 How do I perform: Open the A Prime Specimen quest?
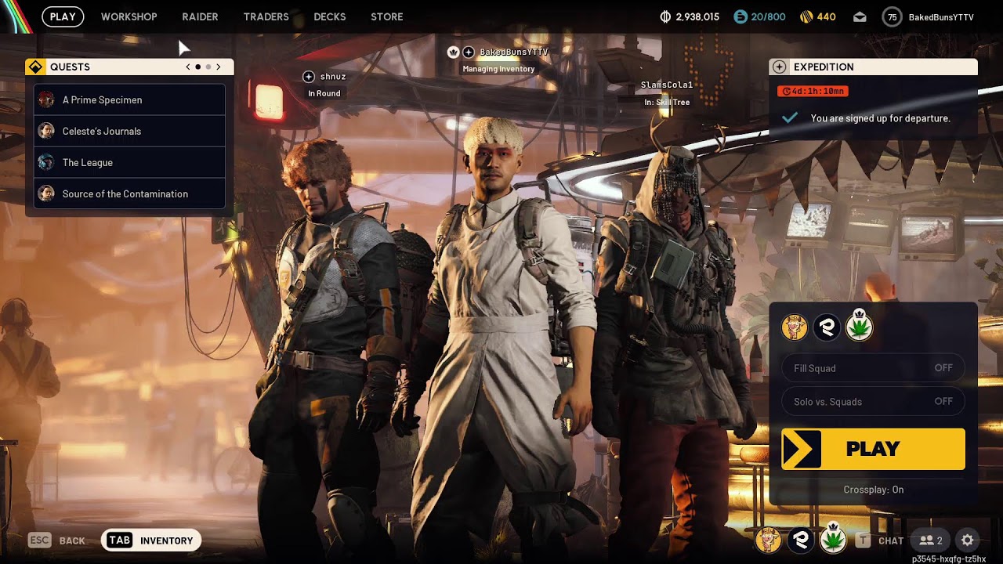[129, 99]
